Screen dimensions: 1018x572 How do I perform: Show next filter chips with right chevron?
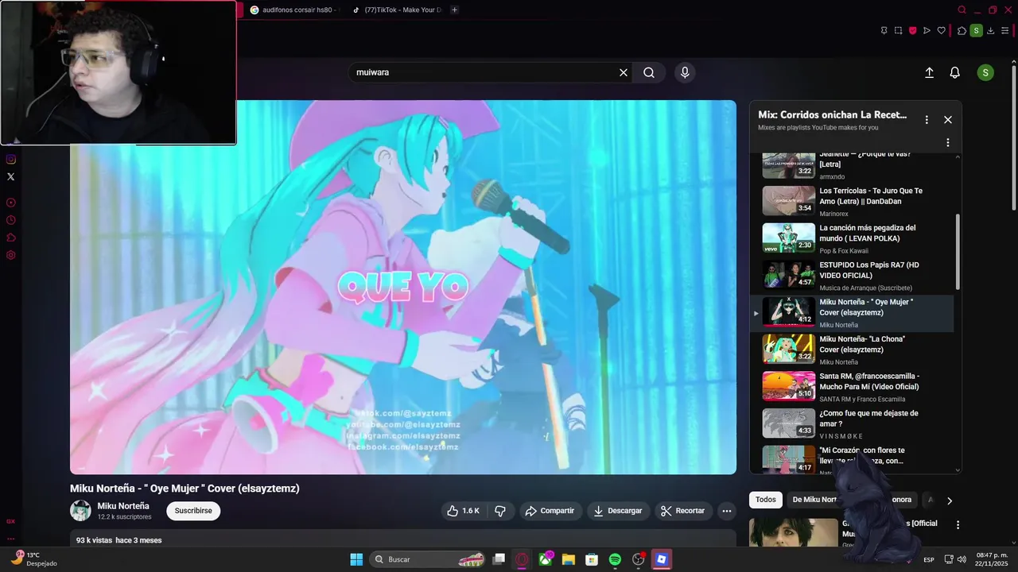tap(949, 500)
